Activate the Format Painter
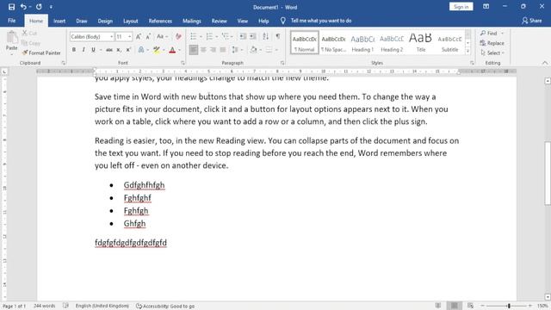The width and height of the screenshot is (551, 310). (41, 53)
